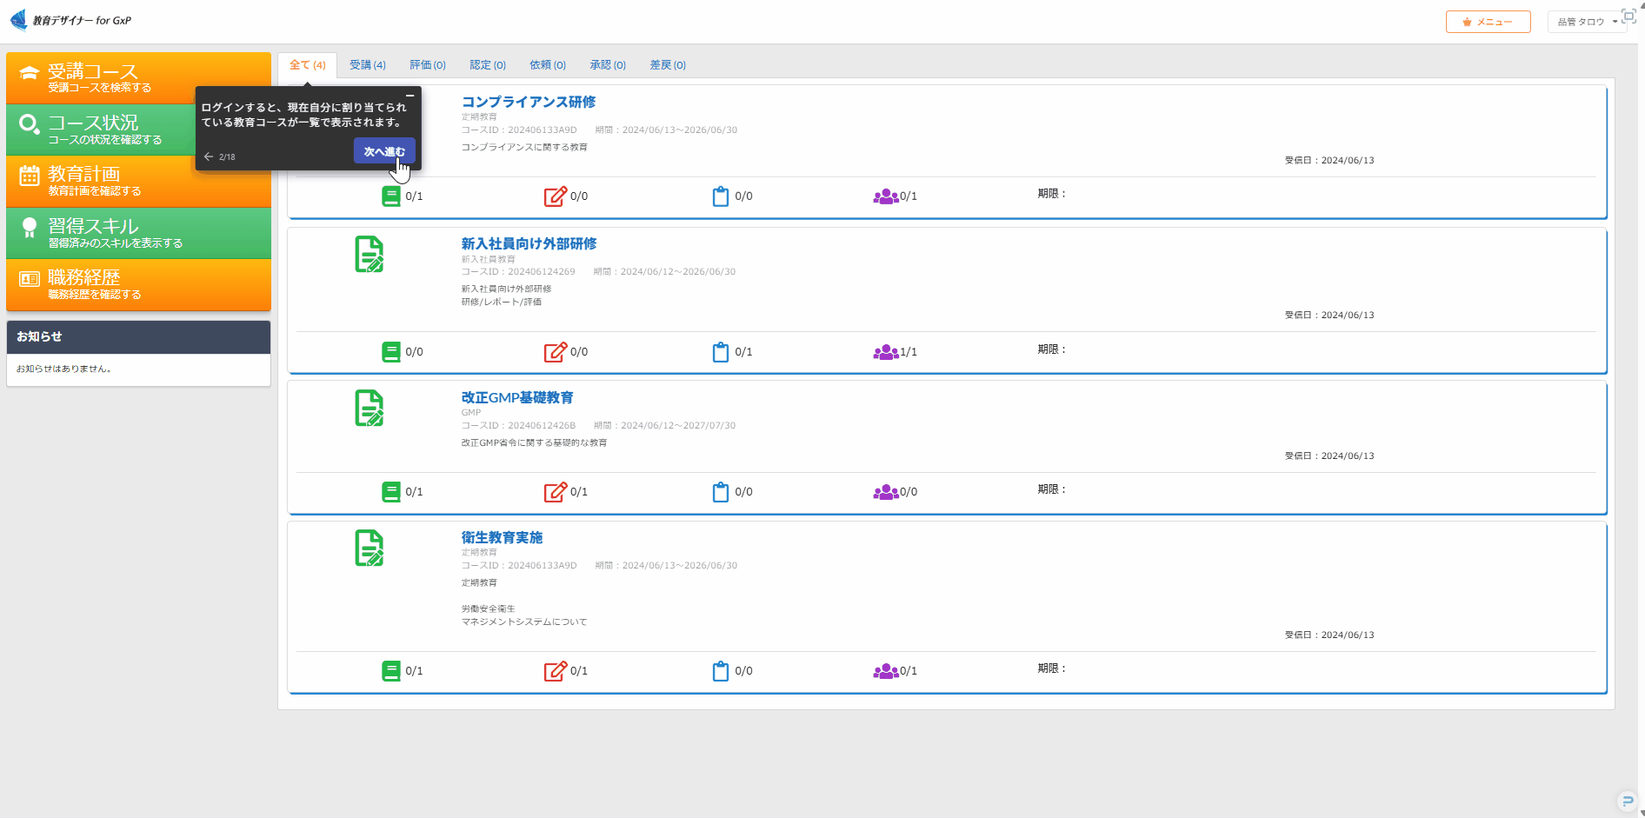Select コースID：20240612426B text
This screenshot has height=818, width=1645.
[x=518, y=426]
